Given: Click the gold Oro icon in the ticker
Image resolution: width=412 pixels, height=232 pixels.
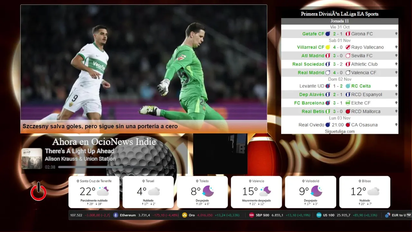Looking at the screenshot, I should point(184,215).
